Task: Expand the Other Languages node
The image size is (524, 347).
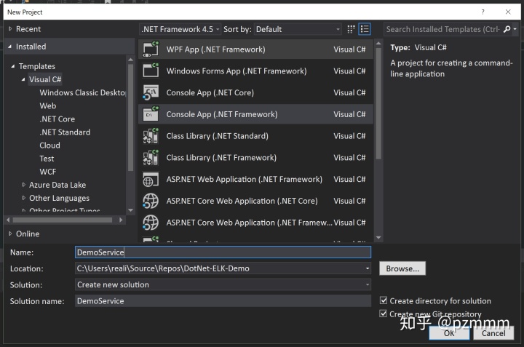Action: click(23, 198)
